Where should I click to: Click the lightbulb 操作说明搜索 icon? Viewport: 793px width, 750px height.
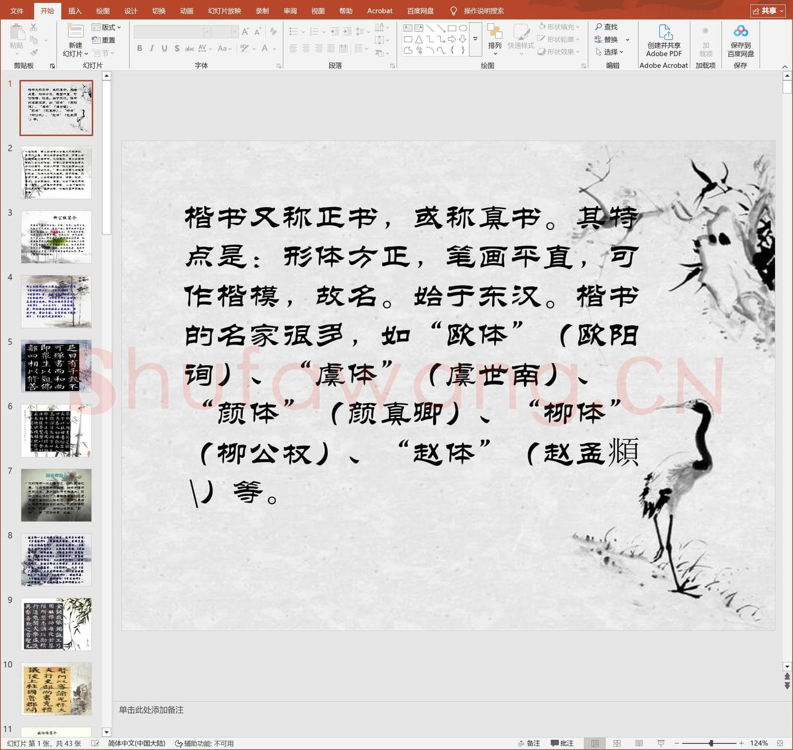453,11
